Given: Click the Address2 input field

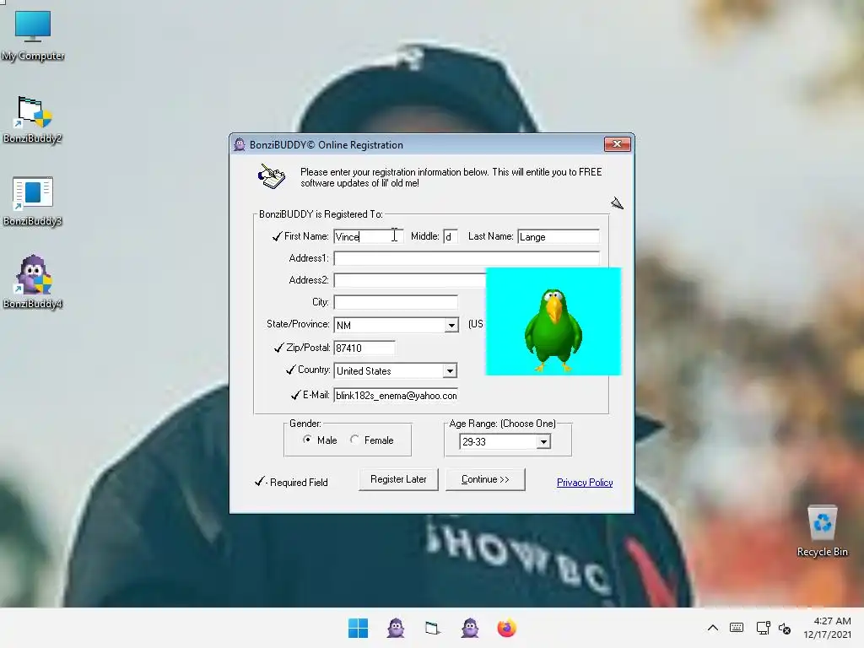Looking at the screenshot, I should click(x=409, y=280).
